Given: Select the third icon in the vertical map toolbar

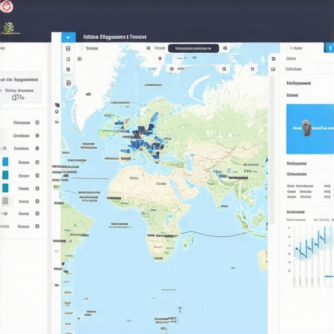Looking at the screenshot, I should [x=68, y=69].
